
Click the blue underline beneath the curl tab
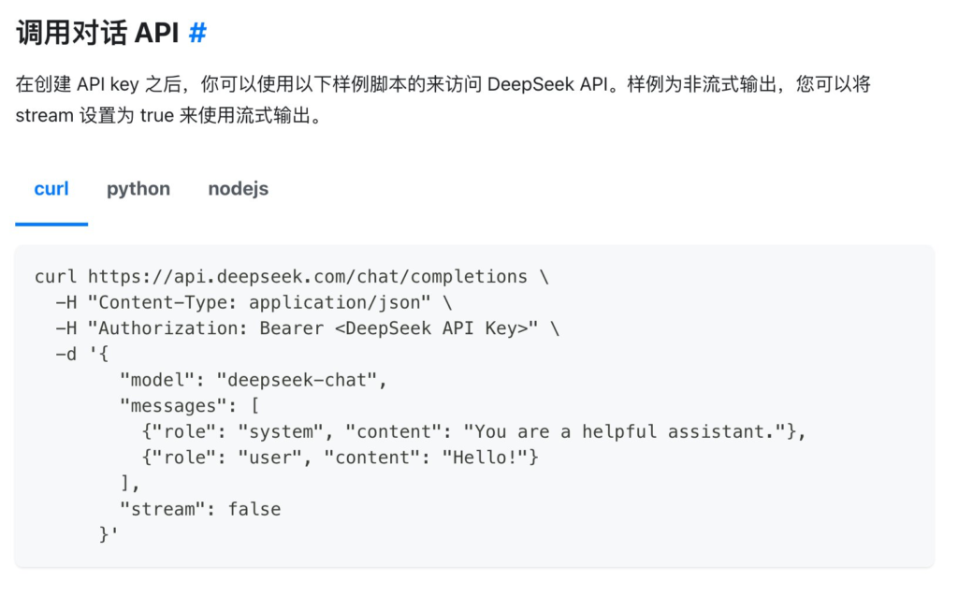point(51,225)
